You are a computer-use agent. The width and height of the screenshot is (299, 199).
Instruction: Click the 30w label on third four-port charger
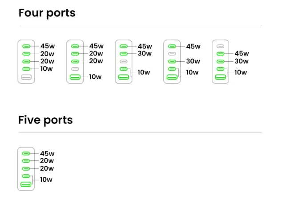tap(145, 54)
